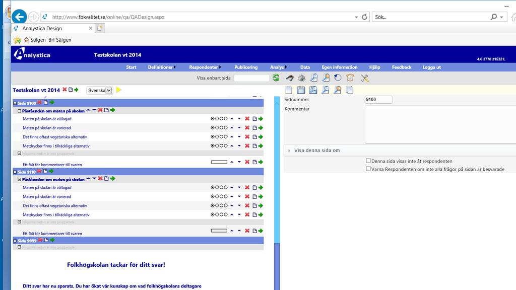Delete 'Det finns oftast vegetariska alternativ' under Sida 9100
Screen dimensions: 516x290
pyautogui.click(x=247, y=137)
